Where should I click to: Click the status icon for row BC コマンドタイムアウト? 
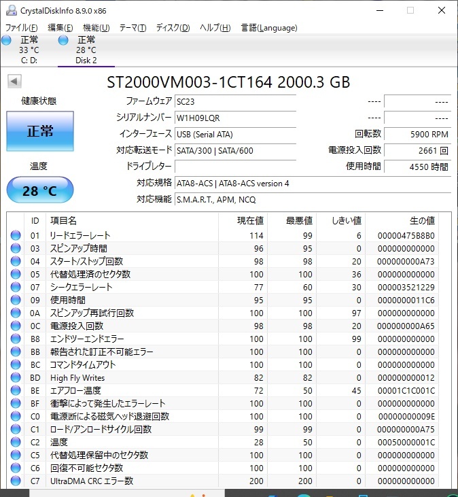tap(16, 364)
